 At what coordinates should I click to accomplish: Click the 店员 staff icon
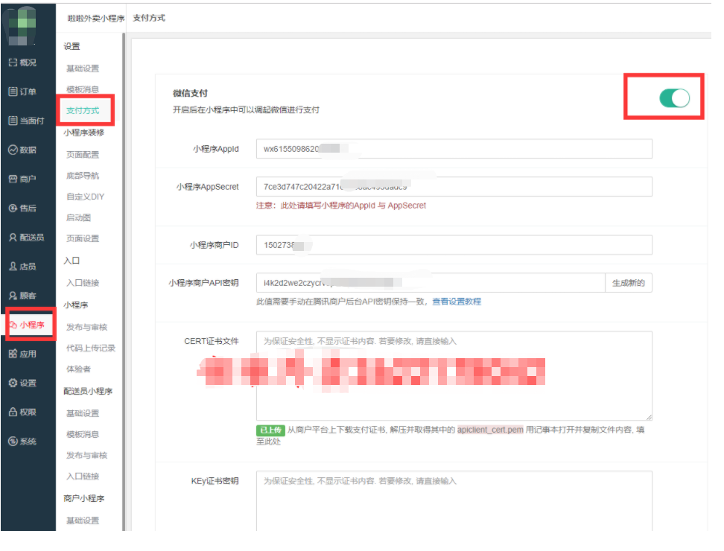(13, 267)
